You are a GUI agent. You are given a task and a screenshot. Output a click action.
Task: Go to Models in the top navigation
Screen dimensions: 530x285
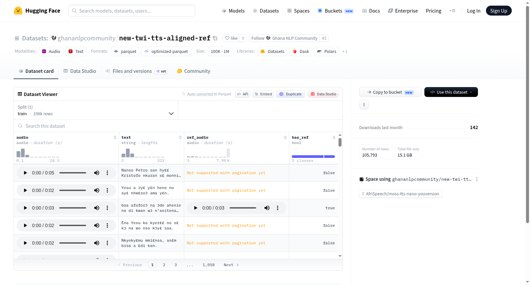(233, 11)
